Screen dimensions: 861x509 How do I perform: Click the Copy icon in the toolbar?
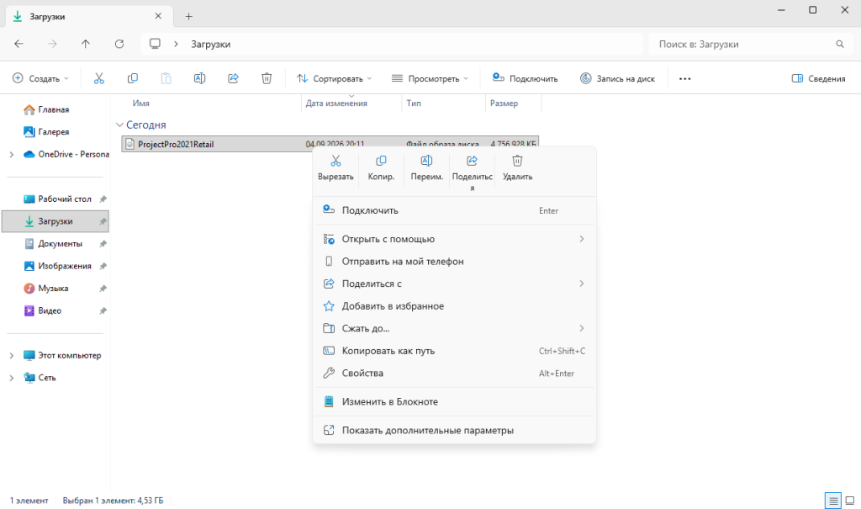(x=132, y=78)
